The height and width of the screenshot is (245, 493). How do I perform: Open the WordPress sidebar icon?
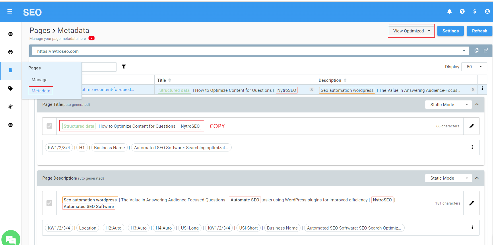point(11,52)
